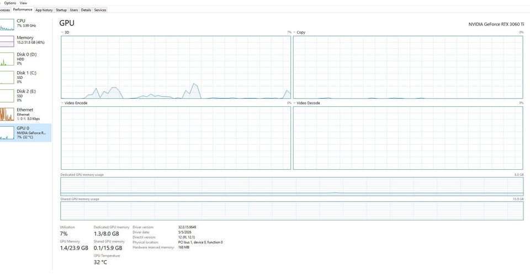Click the NVIDIA GeForce RTX 3060 Ti title
The height and width of the screenshot is (275, 530).
[x=496, y=24]
